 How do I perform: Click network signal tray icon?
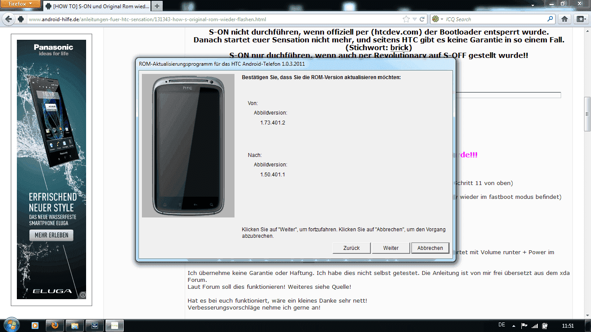coord(535,326)
